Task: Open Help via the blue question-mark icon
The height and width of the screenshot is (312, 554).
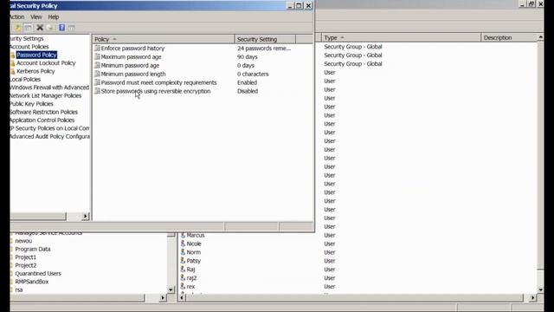Action: coord(61,28)
